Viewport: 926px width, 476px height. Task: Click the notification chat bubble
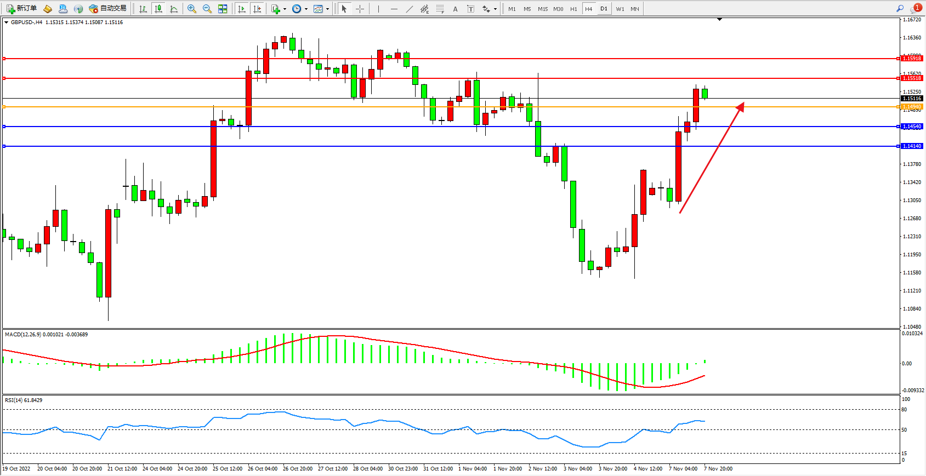point(915,8)
